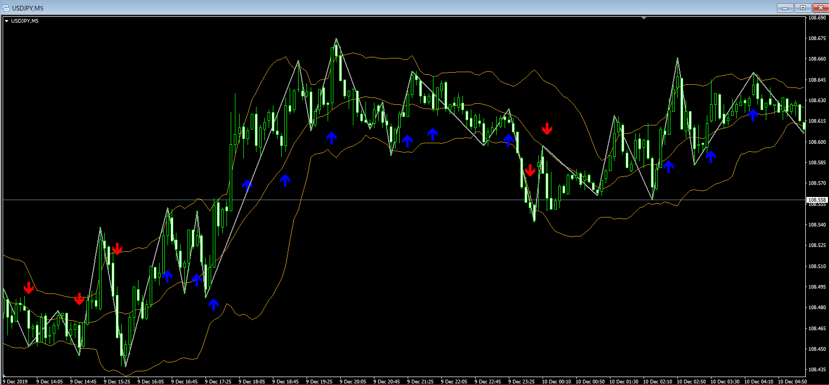Click the 9 Dec 15:25 time axis label
This screenshot has height=385, width=829.
click(x=117, y=382)
